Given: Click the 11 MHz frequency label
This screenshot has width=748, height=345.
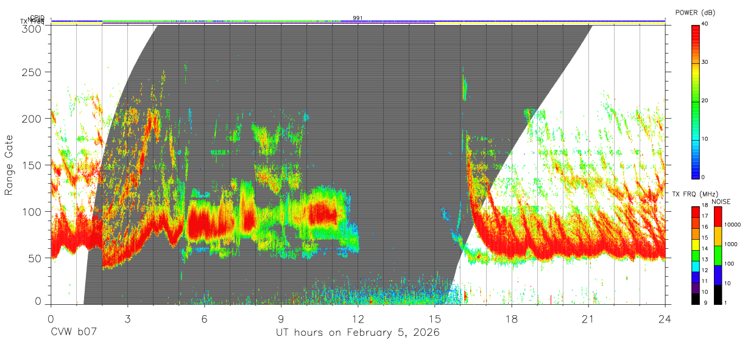Looking at the screenshot, I should pos(706,281).
